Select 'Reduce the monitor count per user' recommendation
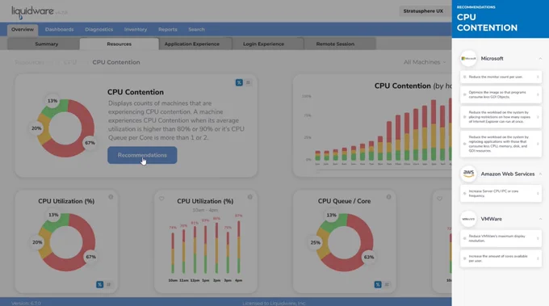This screenshot has height=306, width=549. [x=501, y=77]
